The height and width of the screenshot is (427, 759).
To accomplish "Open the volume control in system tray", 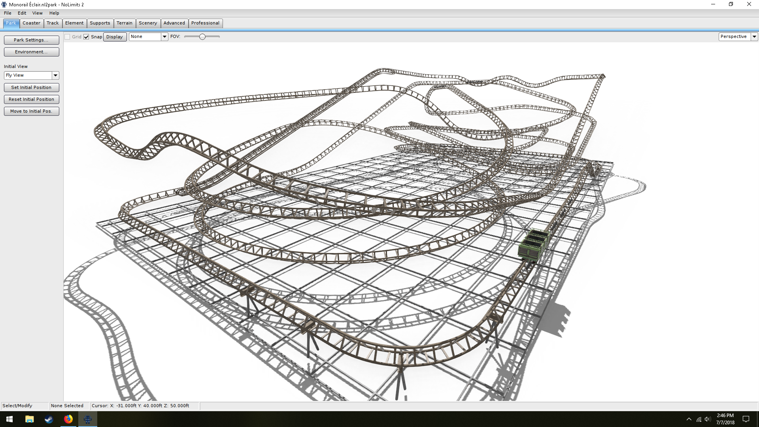I will 708,419.
